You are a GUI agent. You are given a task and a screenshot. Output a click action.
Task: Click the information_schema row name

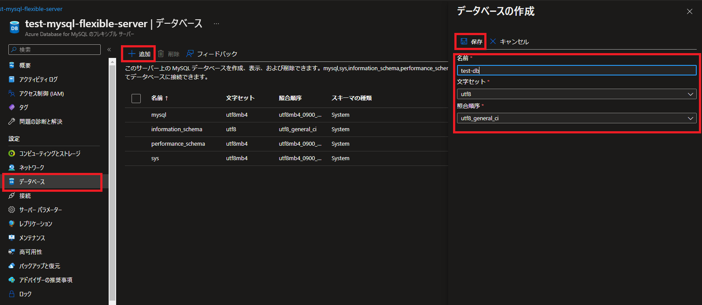177,129
